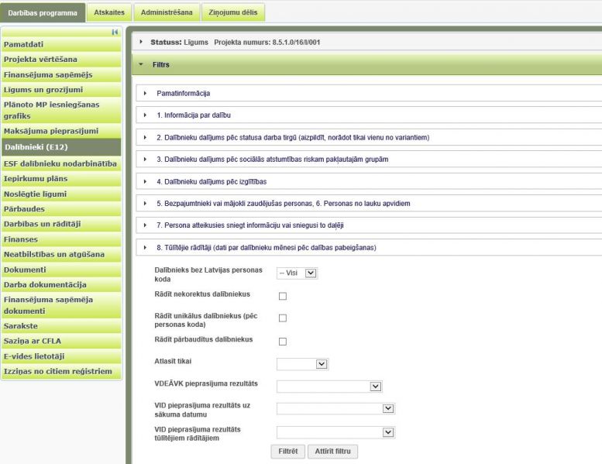
Task: Open the 'Atlasīt tikai' dropdown
Action: point(302,363)
